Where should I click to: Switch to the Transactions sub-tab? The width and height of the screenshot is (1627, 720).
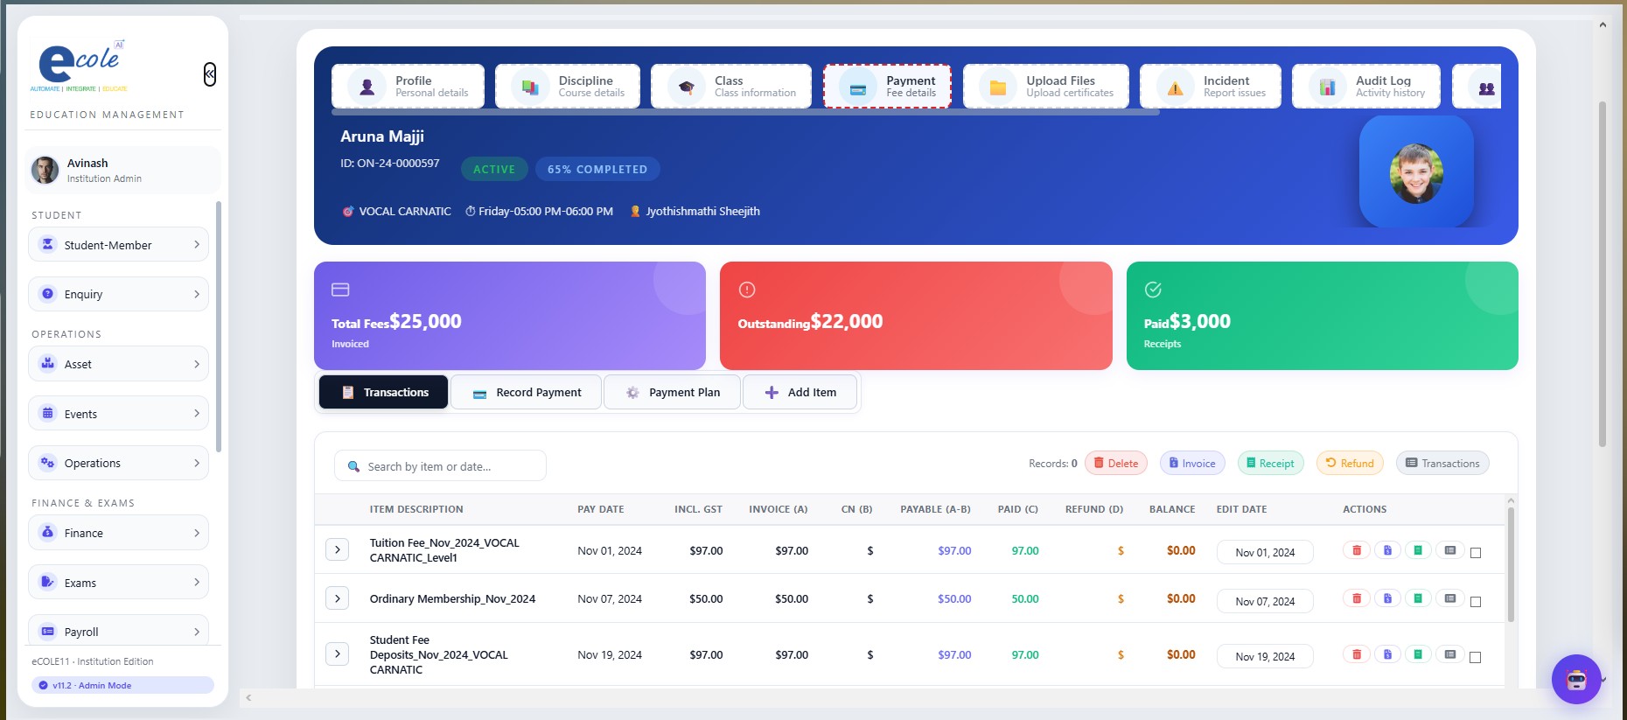click(383, 392)
